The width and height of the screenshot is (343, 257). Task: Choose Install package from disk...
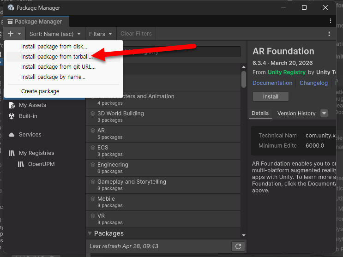pos(63,46)
